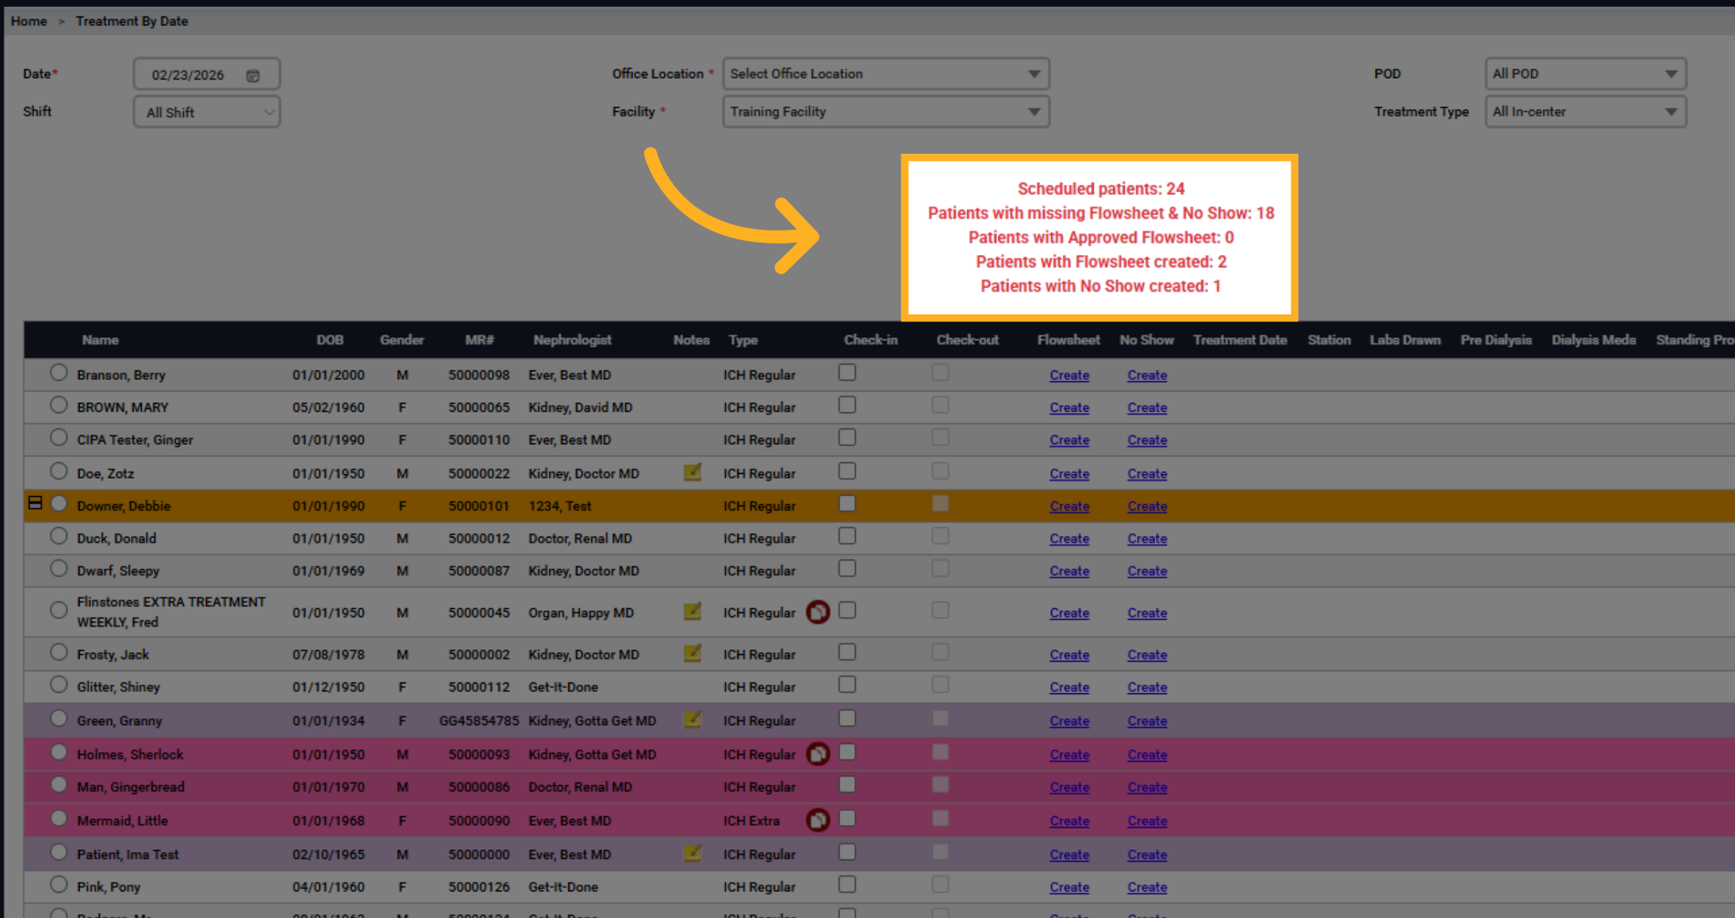This screenshot has height=918, width=1735.
Task: Open notes icon for Patient, Ima Test
Action: (693, 853)
